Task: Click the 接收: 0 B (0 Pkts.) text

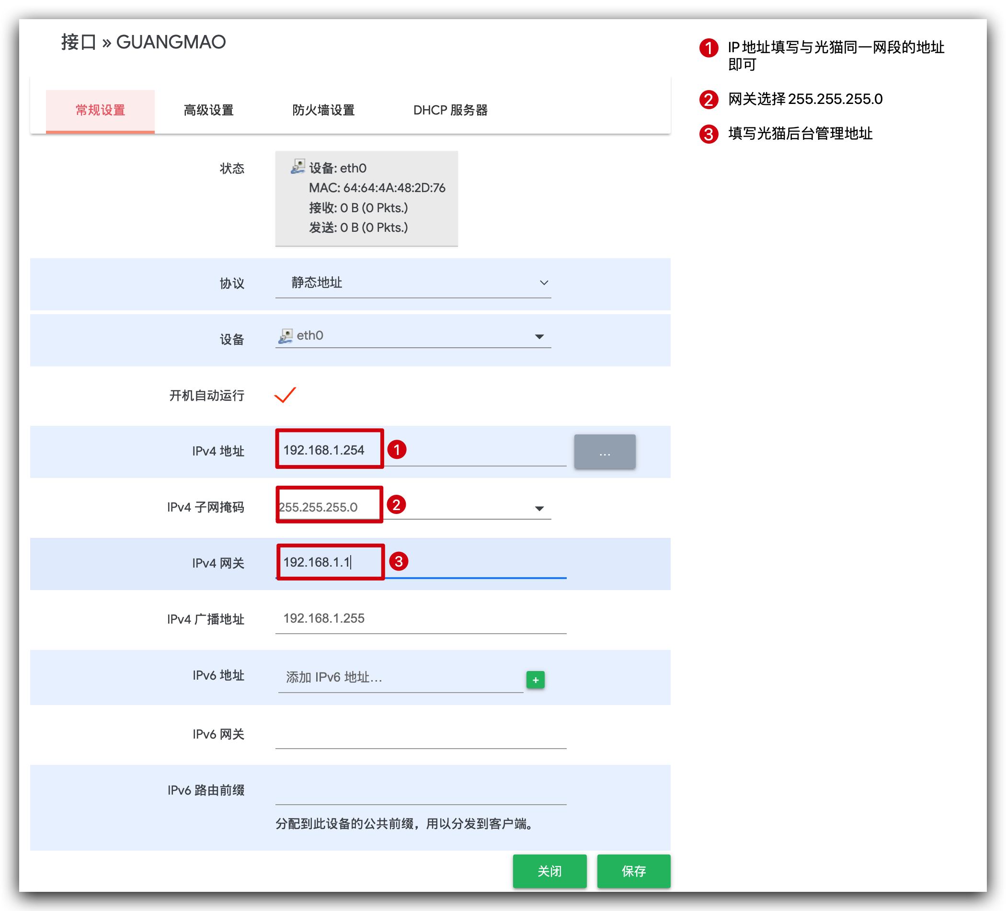Action: (x=358, y=208)
